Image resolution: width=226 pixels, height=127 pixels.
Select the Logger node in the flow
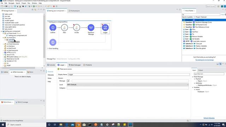point(105,28)
